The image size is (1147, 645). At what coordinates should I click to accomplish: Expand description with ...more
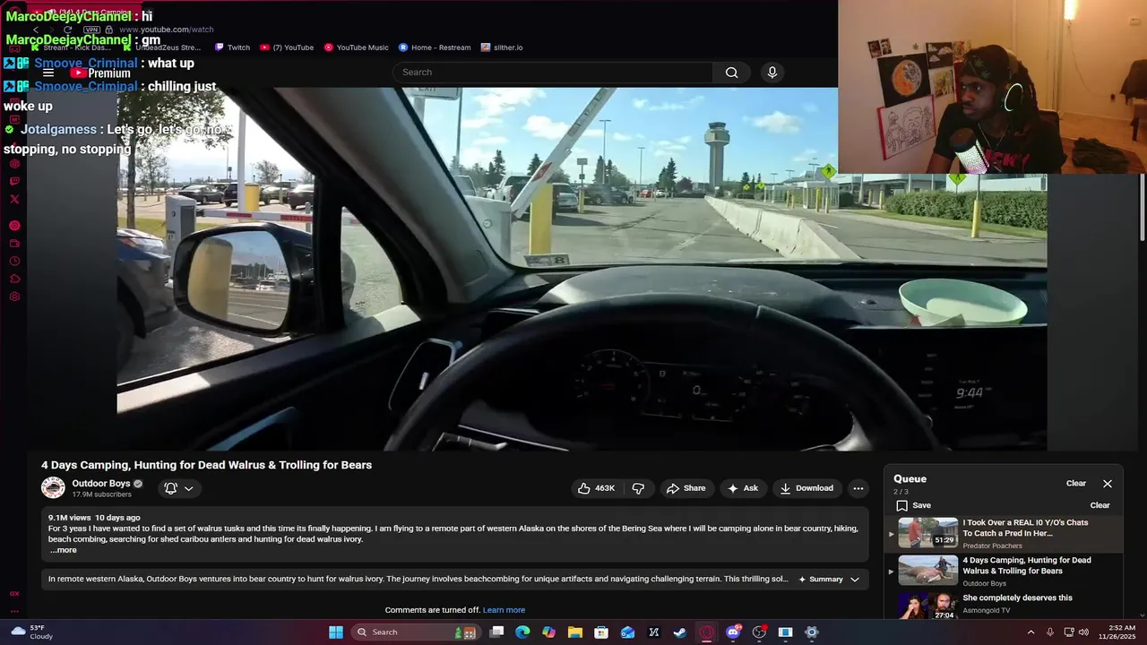(64, 550)
